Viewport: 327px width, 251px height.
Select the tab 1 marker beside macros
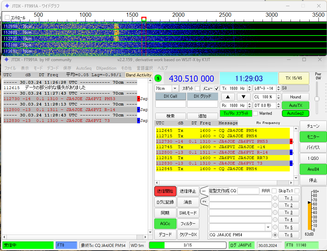204,191
